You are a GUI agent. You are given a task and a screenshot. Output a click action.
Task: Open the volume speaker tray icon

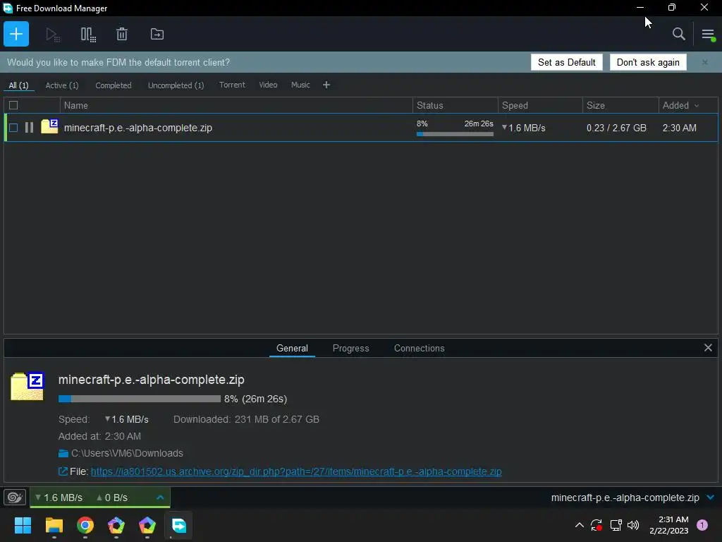click(634, 525)
